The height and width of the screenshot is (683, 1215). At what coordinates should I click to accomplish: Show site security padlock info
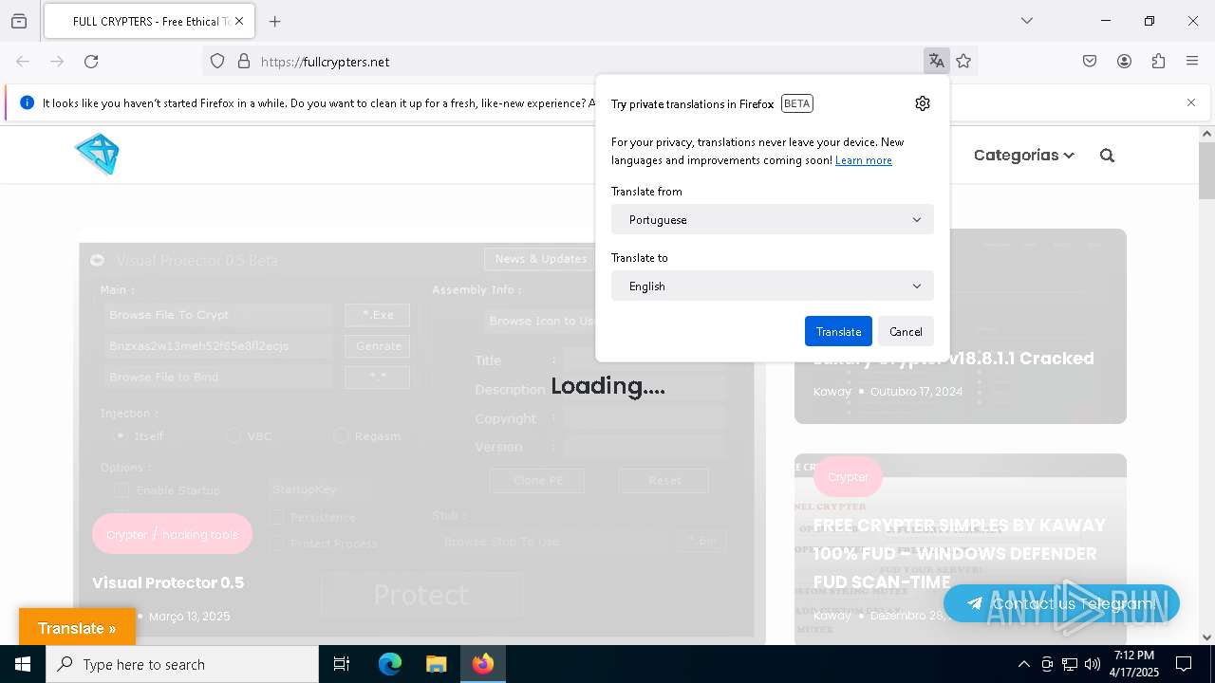pos(244,62)
